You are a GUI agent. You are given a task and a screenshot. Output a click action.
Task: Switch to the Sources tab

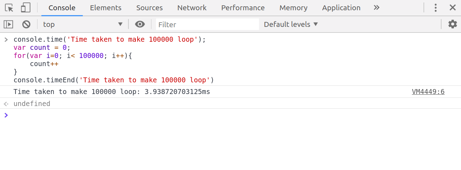tap(149, 8)
